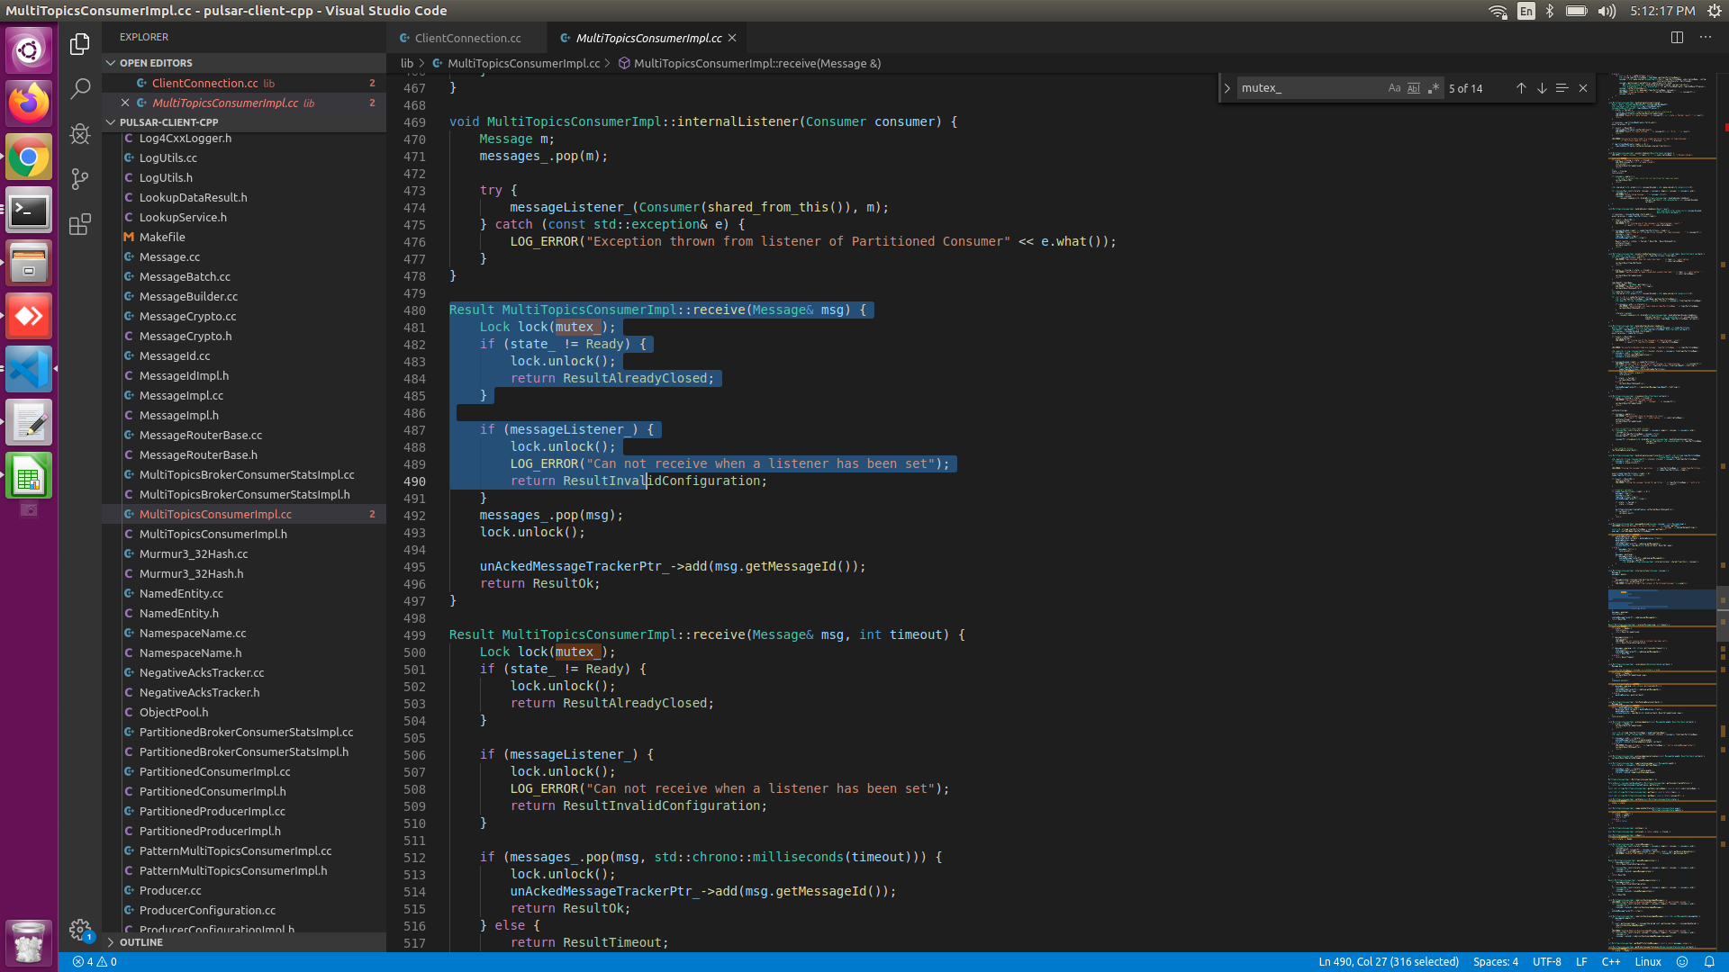Select the Explorer icon in the activity bar

pos(80,43)
